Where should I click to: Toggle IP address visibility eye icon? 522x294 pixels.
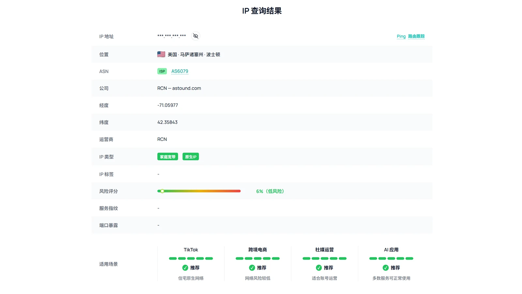195,36
